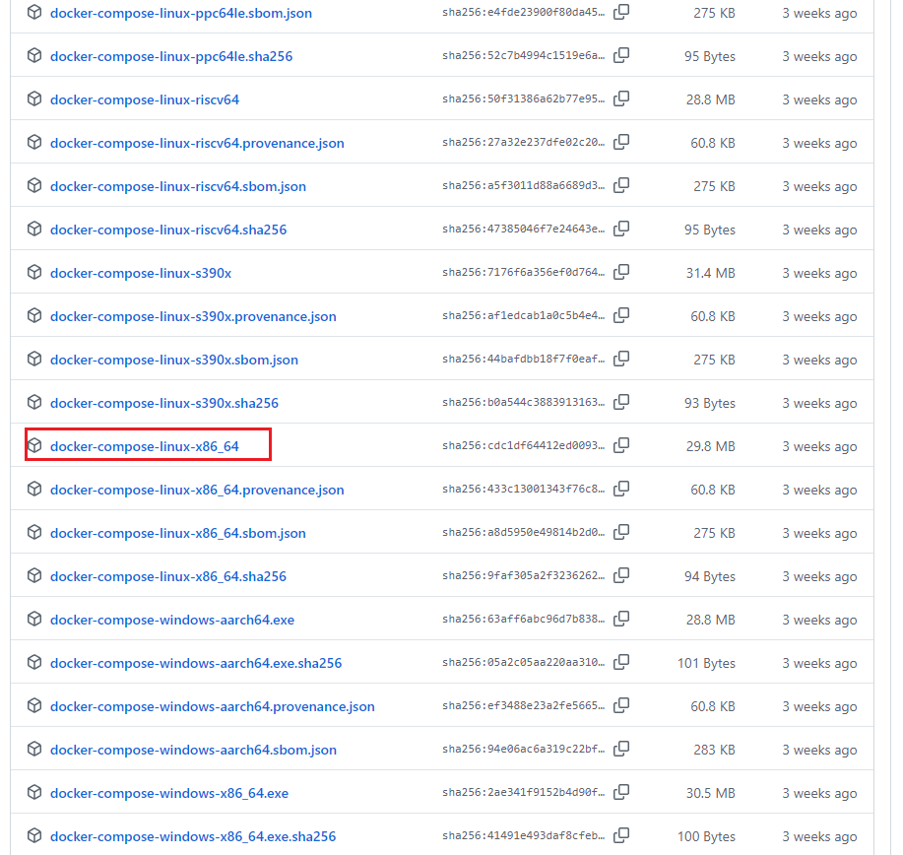903x855 pixels.
Task: Copy hash for docker-compose-linux-s390x.sha256
Action: coord(621,402)
